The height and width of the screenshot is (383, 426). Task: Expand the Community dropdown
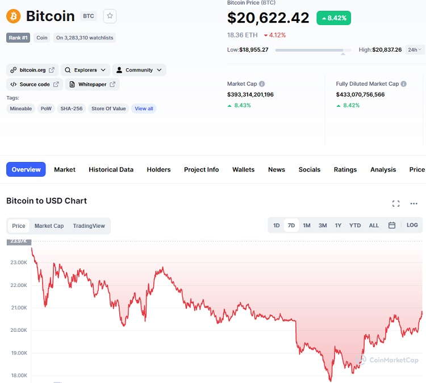click(139, 70)
